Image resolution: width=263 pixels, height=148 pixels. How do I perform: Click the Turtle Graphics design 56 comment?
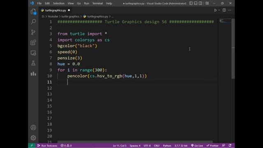pos(136,22)
